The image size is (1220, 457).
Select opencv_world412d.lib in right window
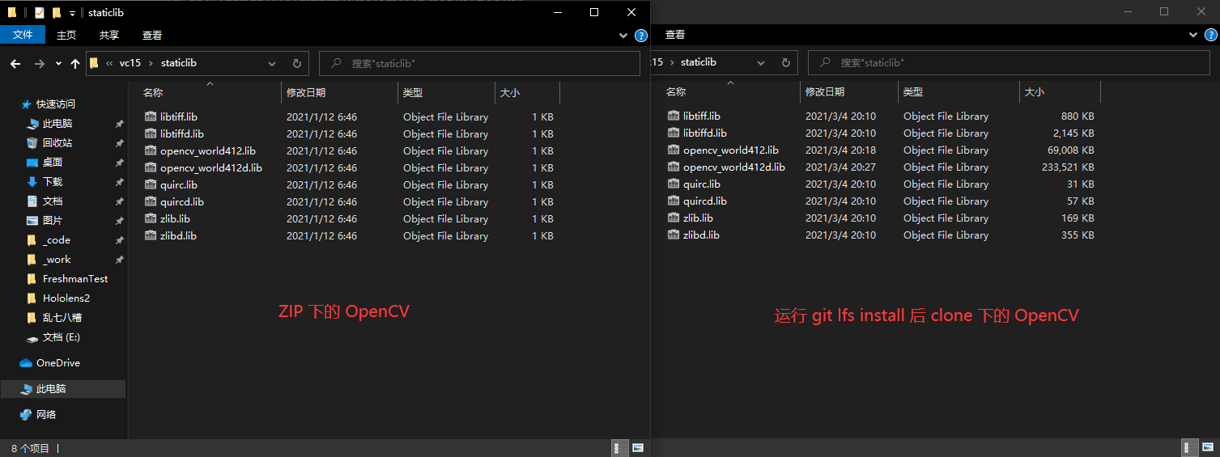[733, 167]
